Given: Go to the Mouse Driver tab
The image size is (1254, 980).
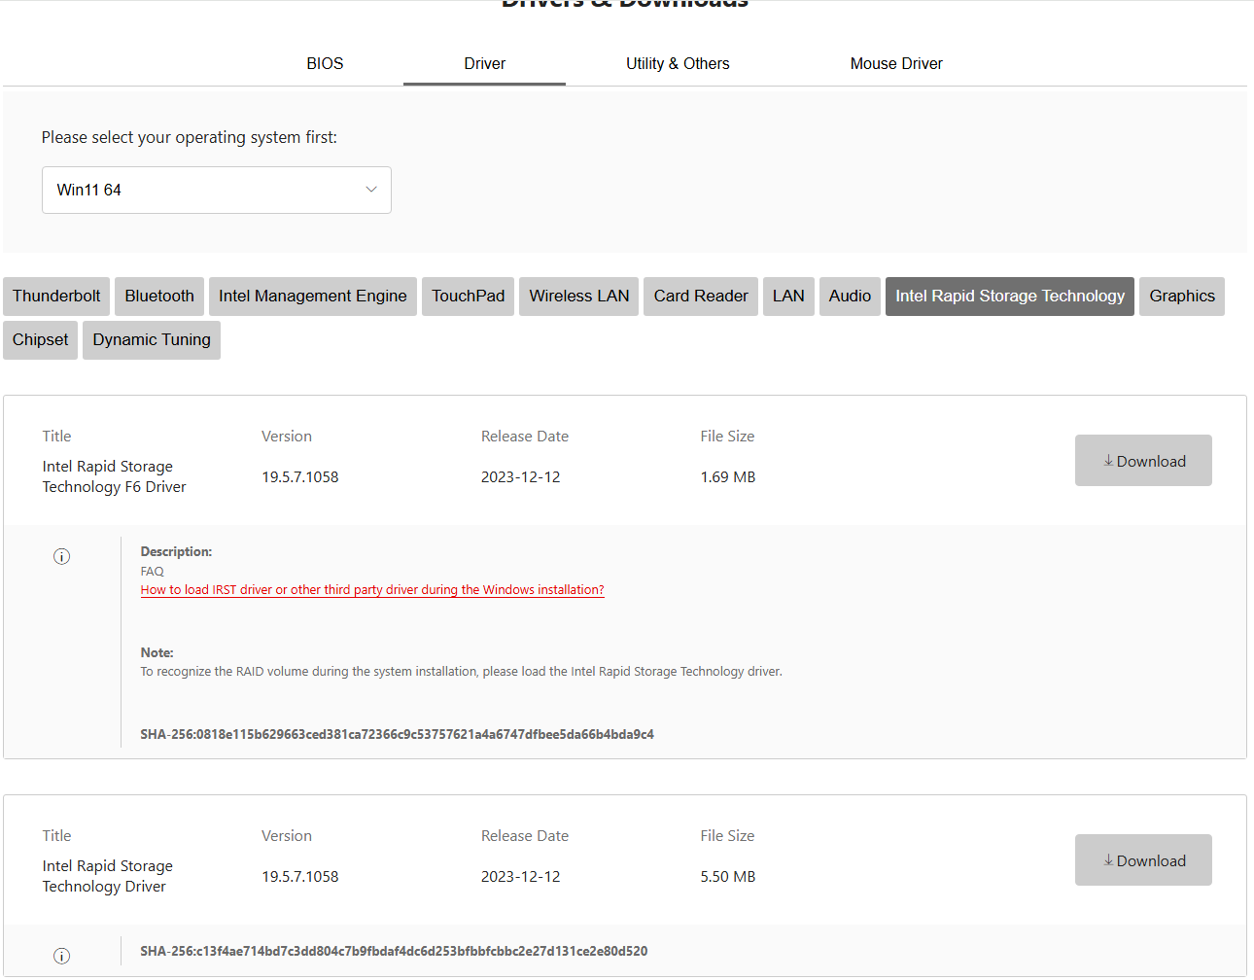Looking at the screenshot, I should tap(896, 63).
